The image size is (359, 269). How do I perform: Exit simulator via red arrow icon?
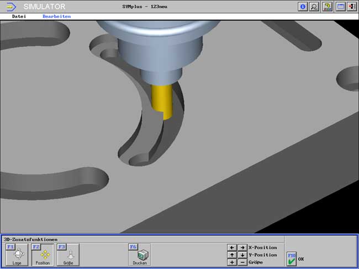point(351,7)
